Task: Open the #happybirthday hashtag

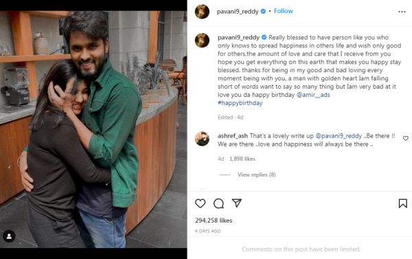Action: point(240,103)
